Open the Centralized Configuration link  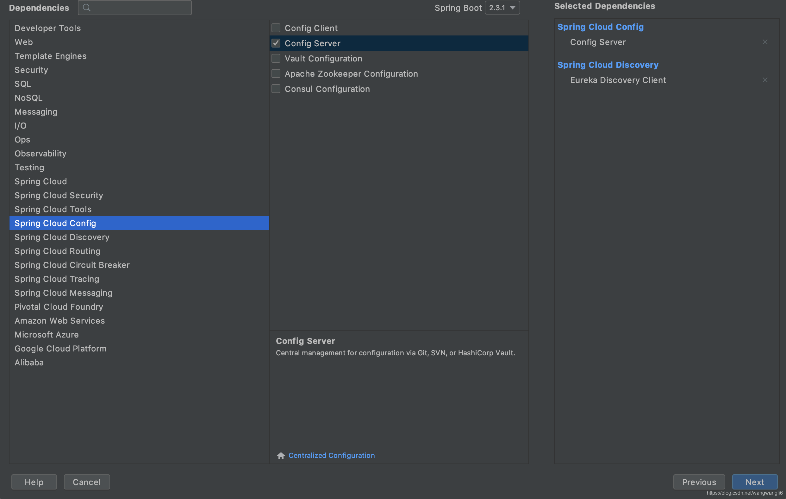[x=331, y=456]
